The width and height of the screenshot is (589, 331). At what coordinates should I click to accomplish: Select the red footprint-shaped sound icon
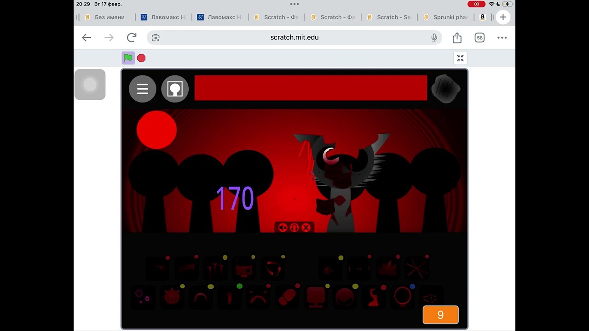(x=288, y=297)
